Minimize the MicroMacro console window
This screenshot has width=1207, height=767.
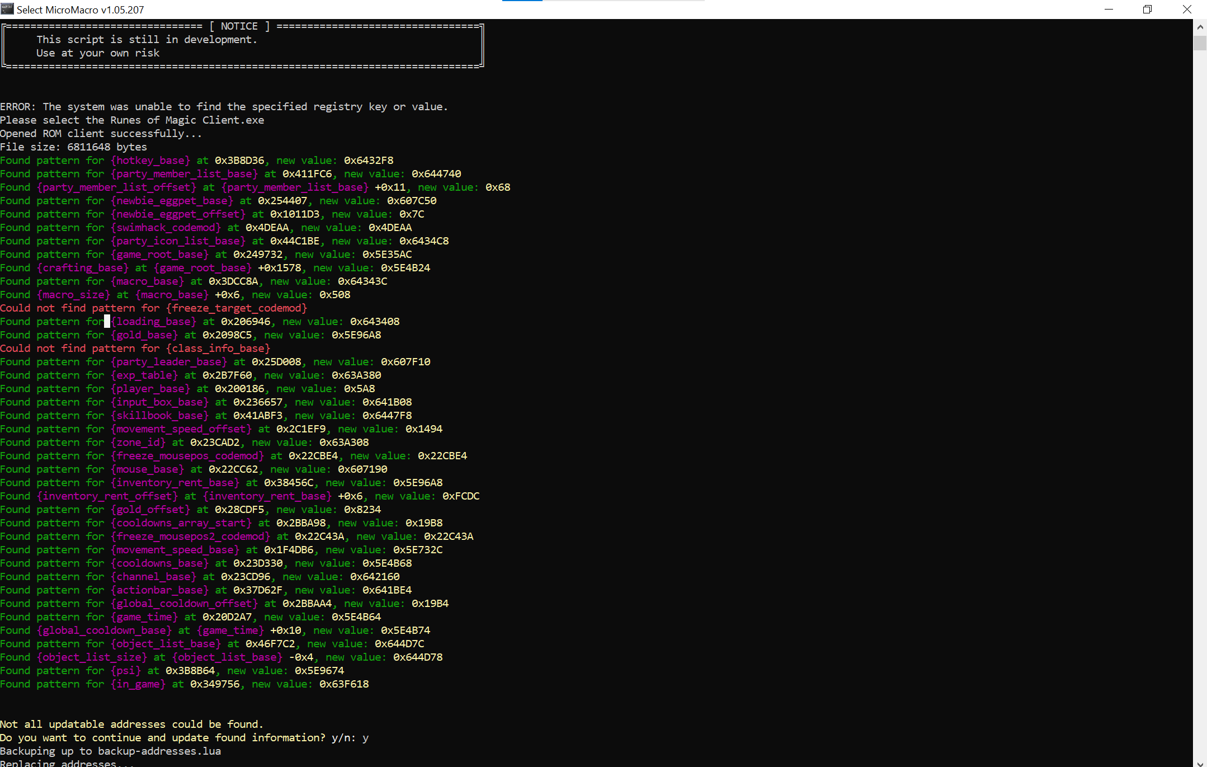(1109, 9)
